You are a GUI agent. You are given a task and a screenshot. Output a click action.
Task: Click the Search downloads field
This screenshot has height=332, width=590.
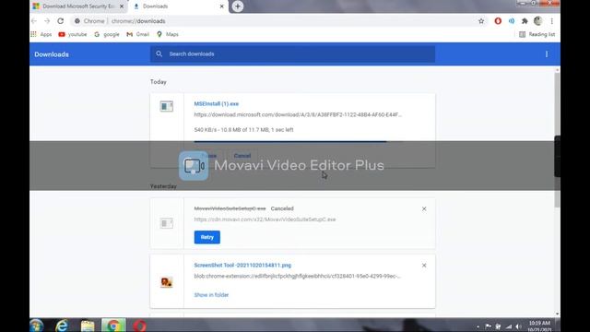click(x=293, y=54)
